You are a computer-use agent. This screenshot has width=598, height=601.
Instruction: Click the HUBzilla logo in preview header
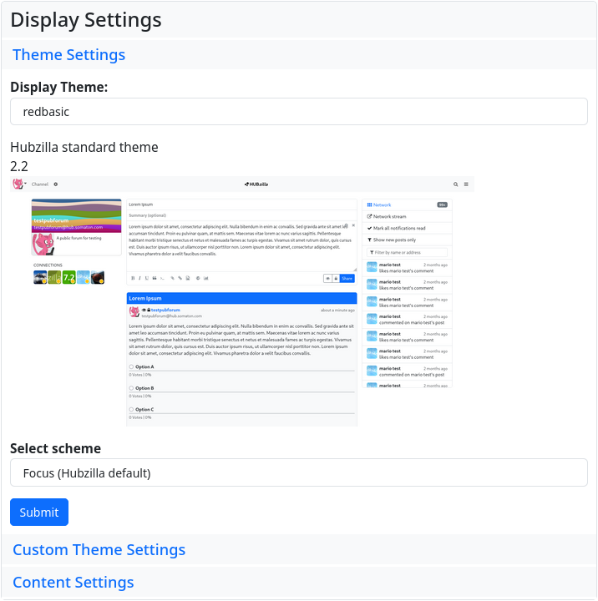pyautogui.click(x=256, y=184)
